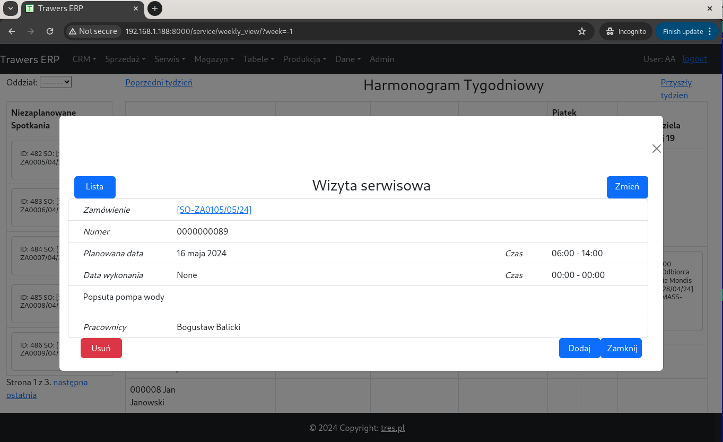
Task: Open a new browser tab
Action: [154, 8]
